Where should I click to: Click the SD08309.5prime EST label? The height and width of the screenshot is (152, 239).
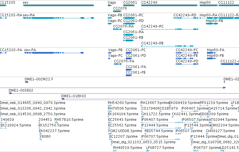pos(214,114)
